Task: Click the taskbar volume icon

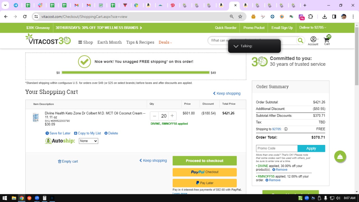Action: [x=338, y=198]
